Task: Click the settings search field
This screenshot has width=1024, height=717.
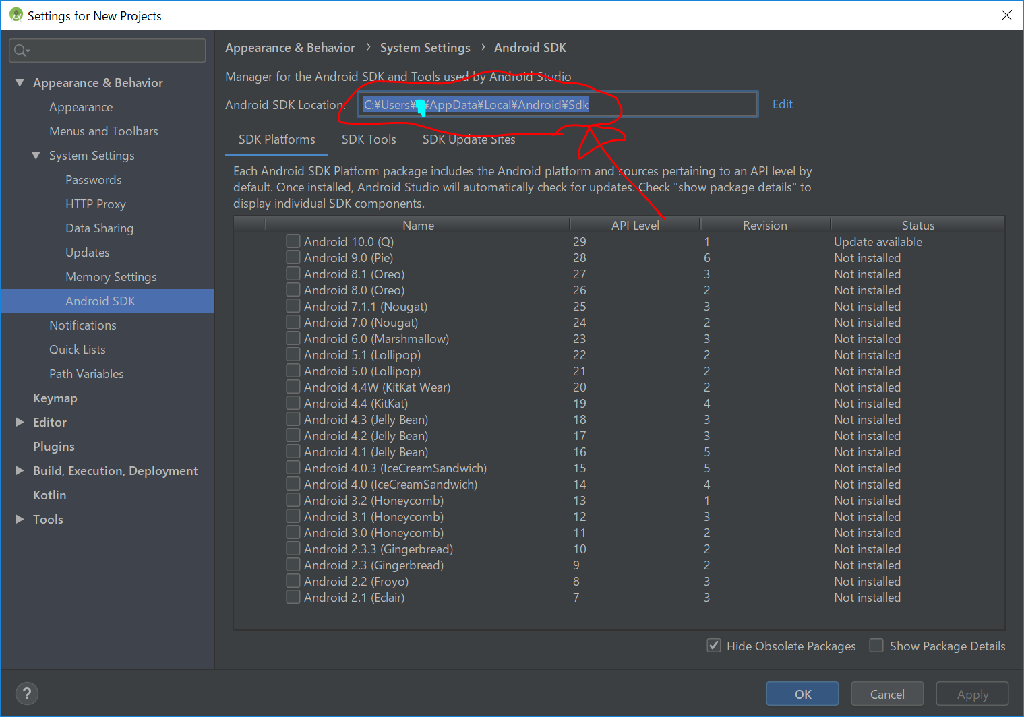Action: [x=108, y=51]
